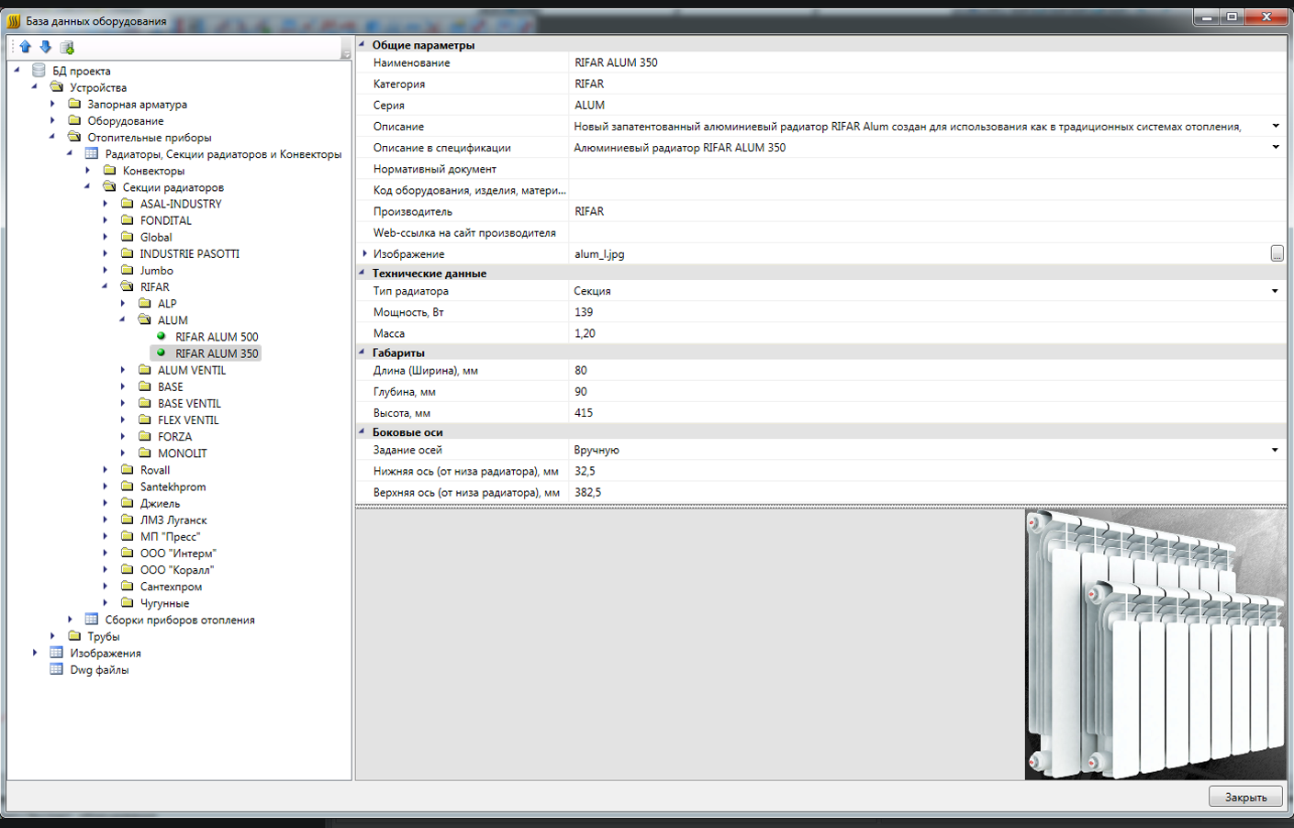Click the Производитель value RIFAR
1294x828 pixels.
927,211
